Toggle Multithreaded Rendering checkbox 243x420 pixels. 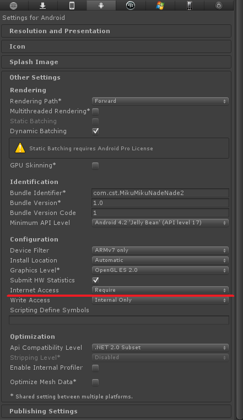coord(95,111)
